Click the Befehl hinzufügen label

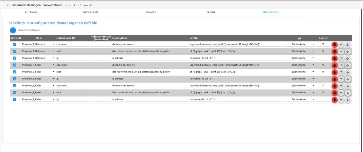(29, 30)
